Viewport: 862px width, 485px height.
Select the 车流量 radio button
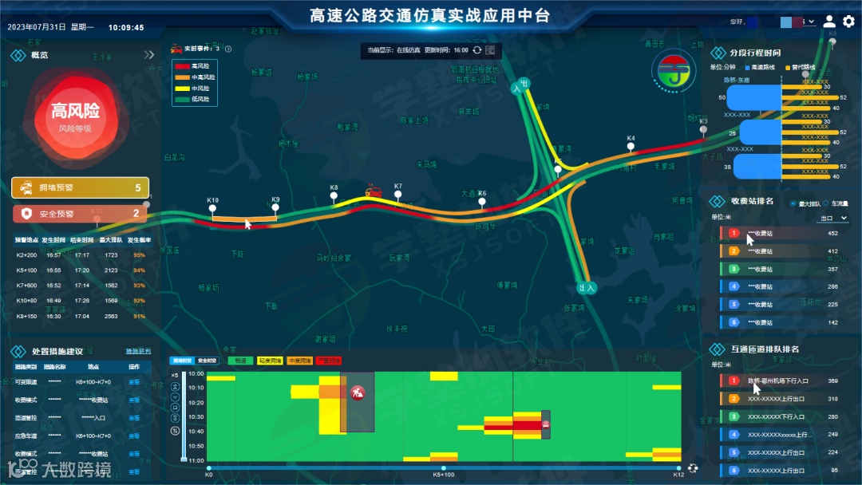tap(826, 203)
